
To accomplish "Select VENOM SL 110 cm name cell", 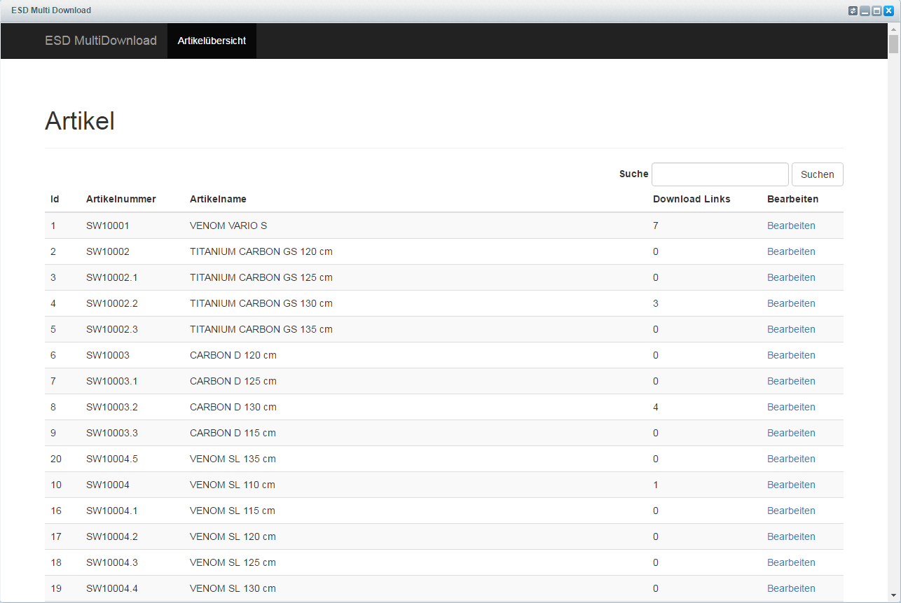I will [233, 485].
